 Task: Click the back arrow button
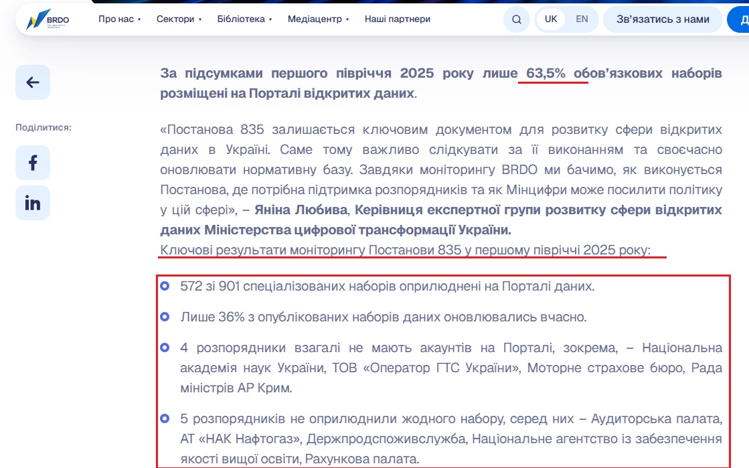tap(31, 82)
